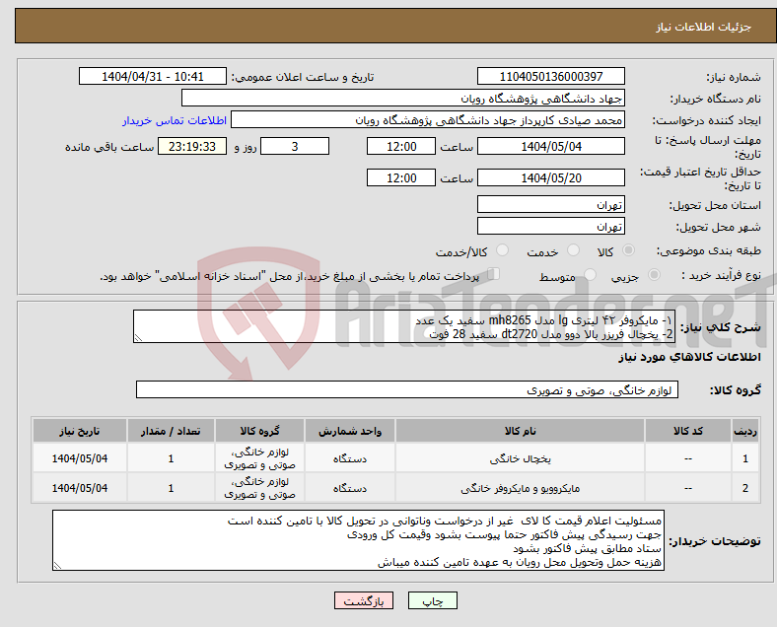Select the خدمت radio button
Viewport: 777px width, 627px height.
click(573, 250)
